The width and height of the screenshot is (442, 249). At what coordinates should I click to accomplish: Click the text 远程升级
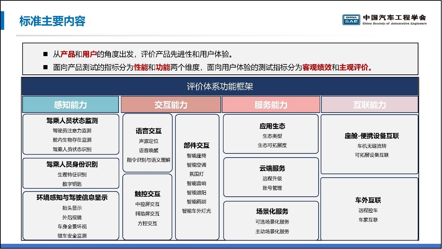[x=272, y=179]
